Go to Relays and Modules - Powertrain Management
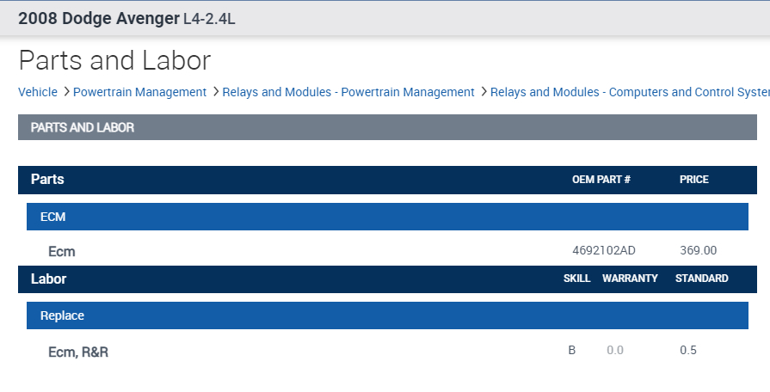 click(348, 92)
